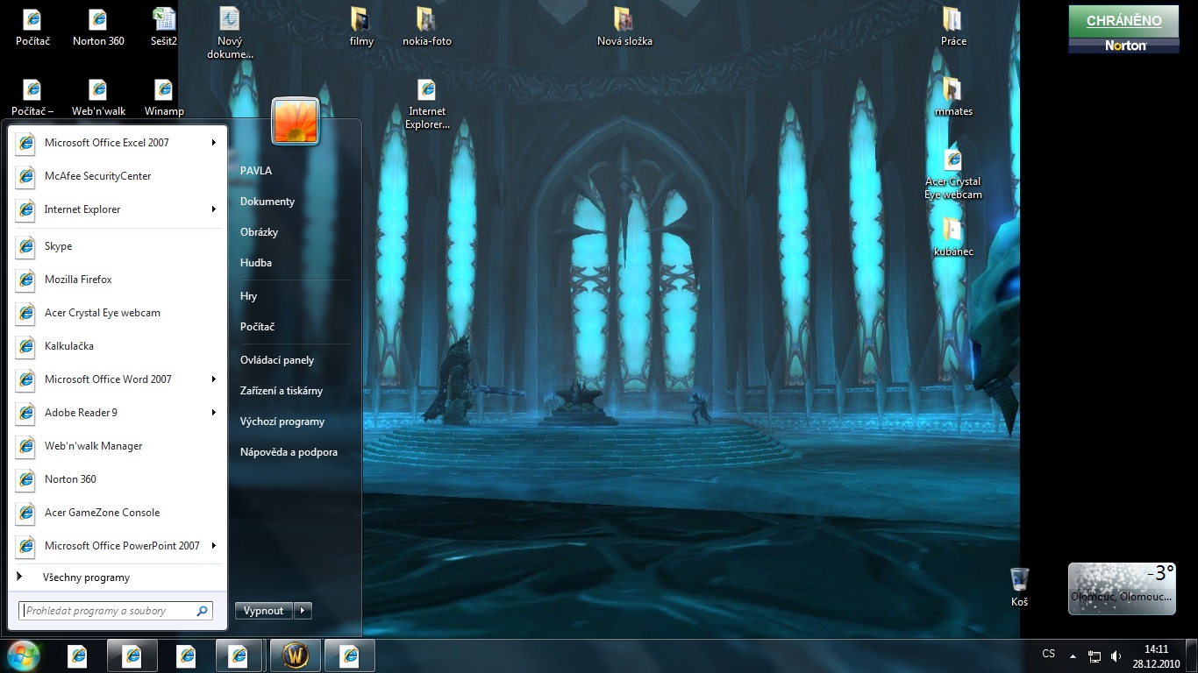Open Kalkulačka from the Start menu
This screenshot has height=673, width=1198.
click(118, 345)
